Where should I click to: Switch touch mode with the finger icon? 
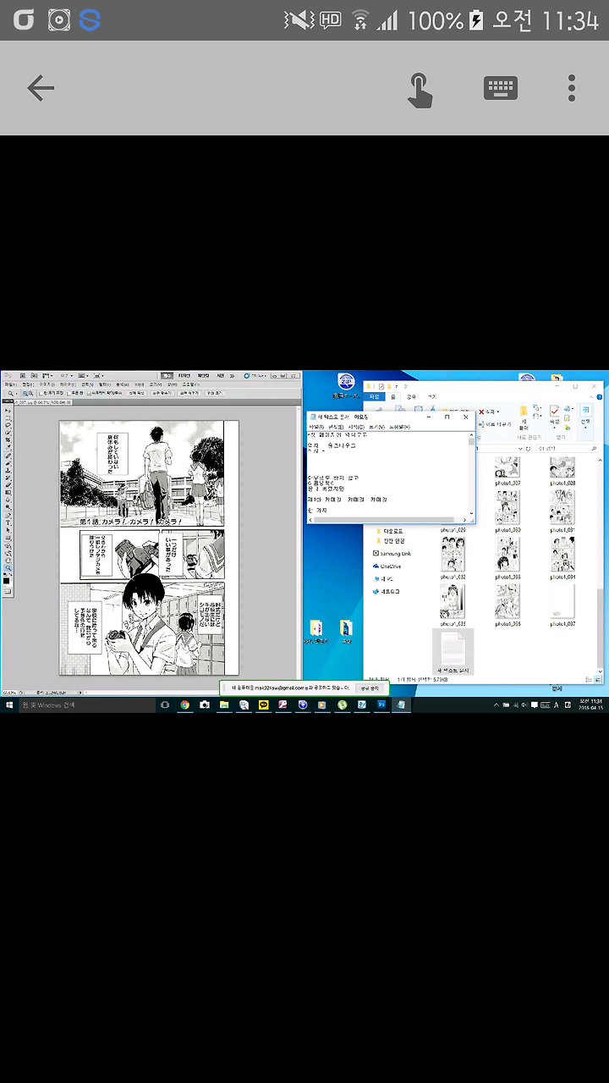click(x=420, y=89)
